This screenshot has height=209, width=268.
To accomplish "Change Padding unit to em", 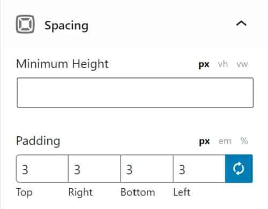I will 225,141.
